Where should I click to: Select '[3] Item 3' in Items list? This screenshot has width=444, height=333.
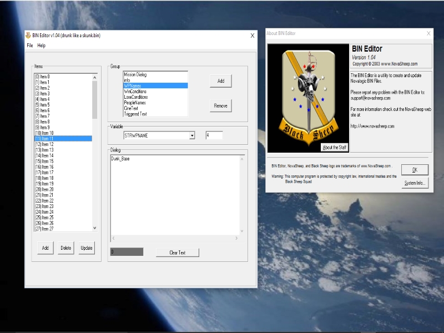63,93
